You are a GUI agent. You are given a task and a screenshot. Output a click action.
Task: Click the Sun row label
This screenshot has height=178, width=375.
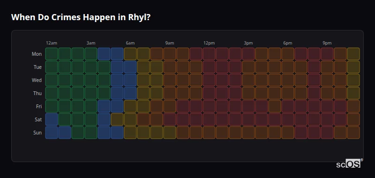[37, 133]
